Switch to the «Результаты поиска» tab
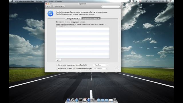 click(73, 18)
